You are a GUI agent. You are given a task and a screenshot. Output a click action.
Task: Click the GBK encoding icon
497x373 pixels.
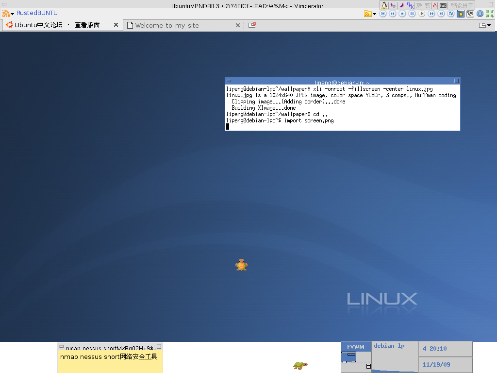410,5
